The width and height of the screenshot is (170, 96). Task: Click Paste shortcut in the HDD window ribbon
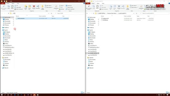click(x=19, y=9)
